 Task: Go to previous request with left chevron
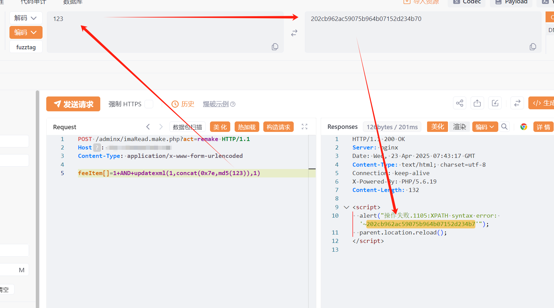pyautogui.click(x=148, y=127)
